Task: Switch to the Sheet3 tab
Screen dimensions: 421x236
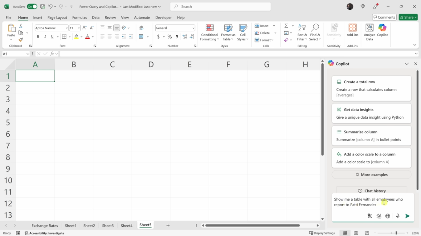Action: [x=108, y=226]
